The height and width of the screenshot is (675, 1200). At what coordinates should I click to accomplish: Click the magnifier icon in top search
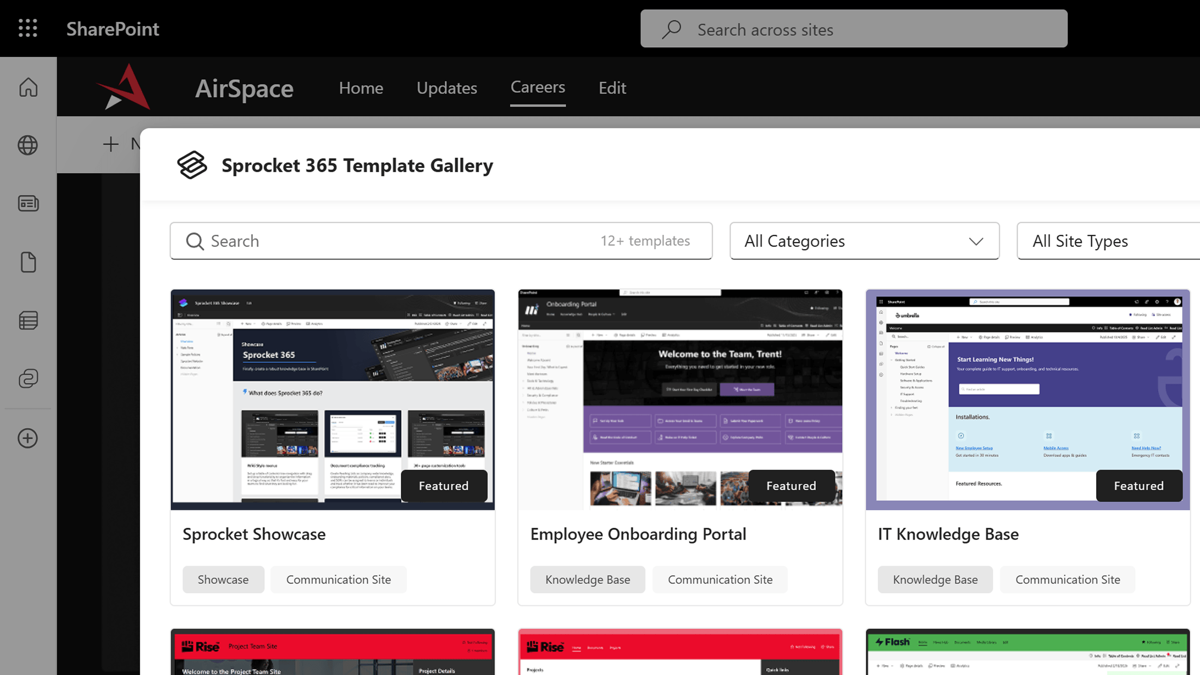(671, 29)
